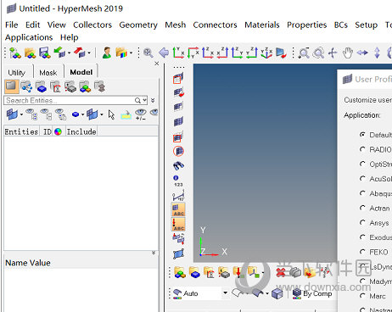The width and height of the screenshot is (392, 312).
Task: Open the entity selector blue oval dropdown
Action: [83, 114]
